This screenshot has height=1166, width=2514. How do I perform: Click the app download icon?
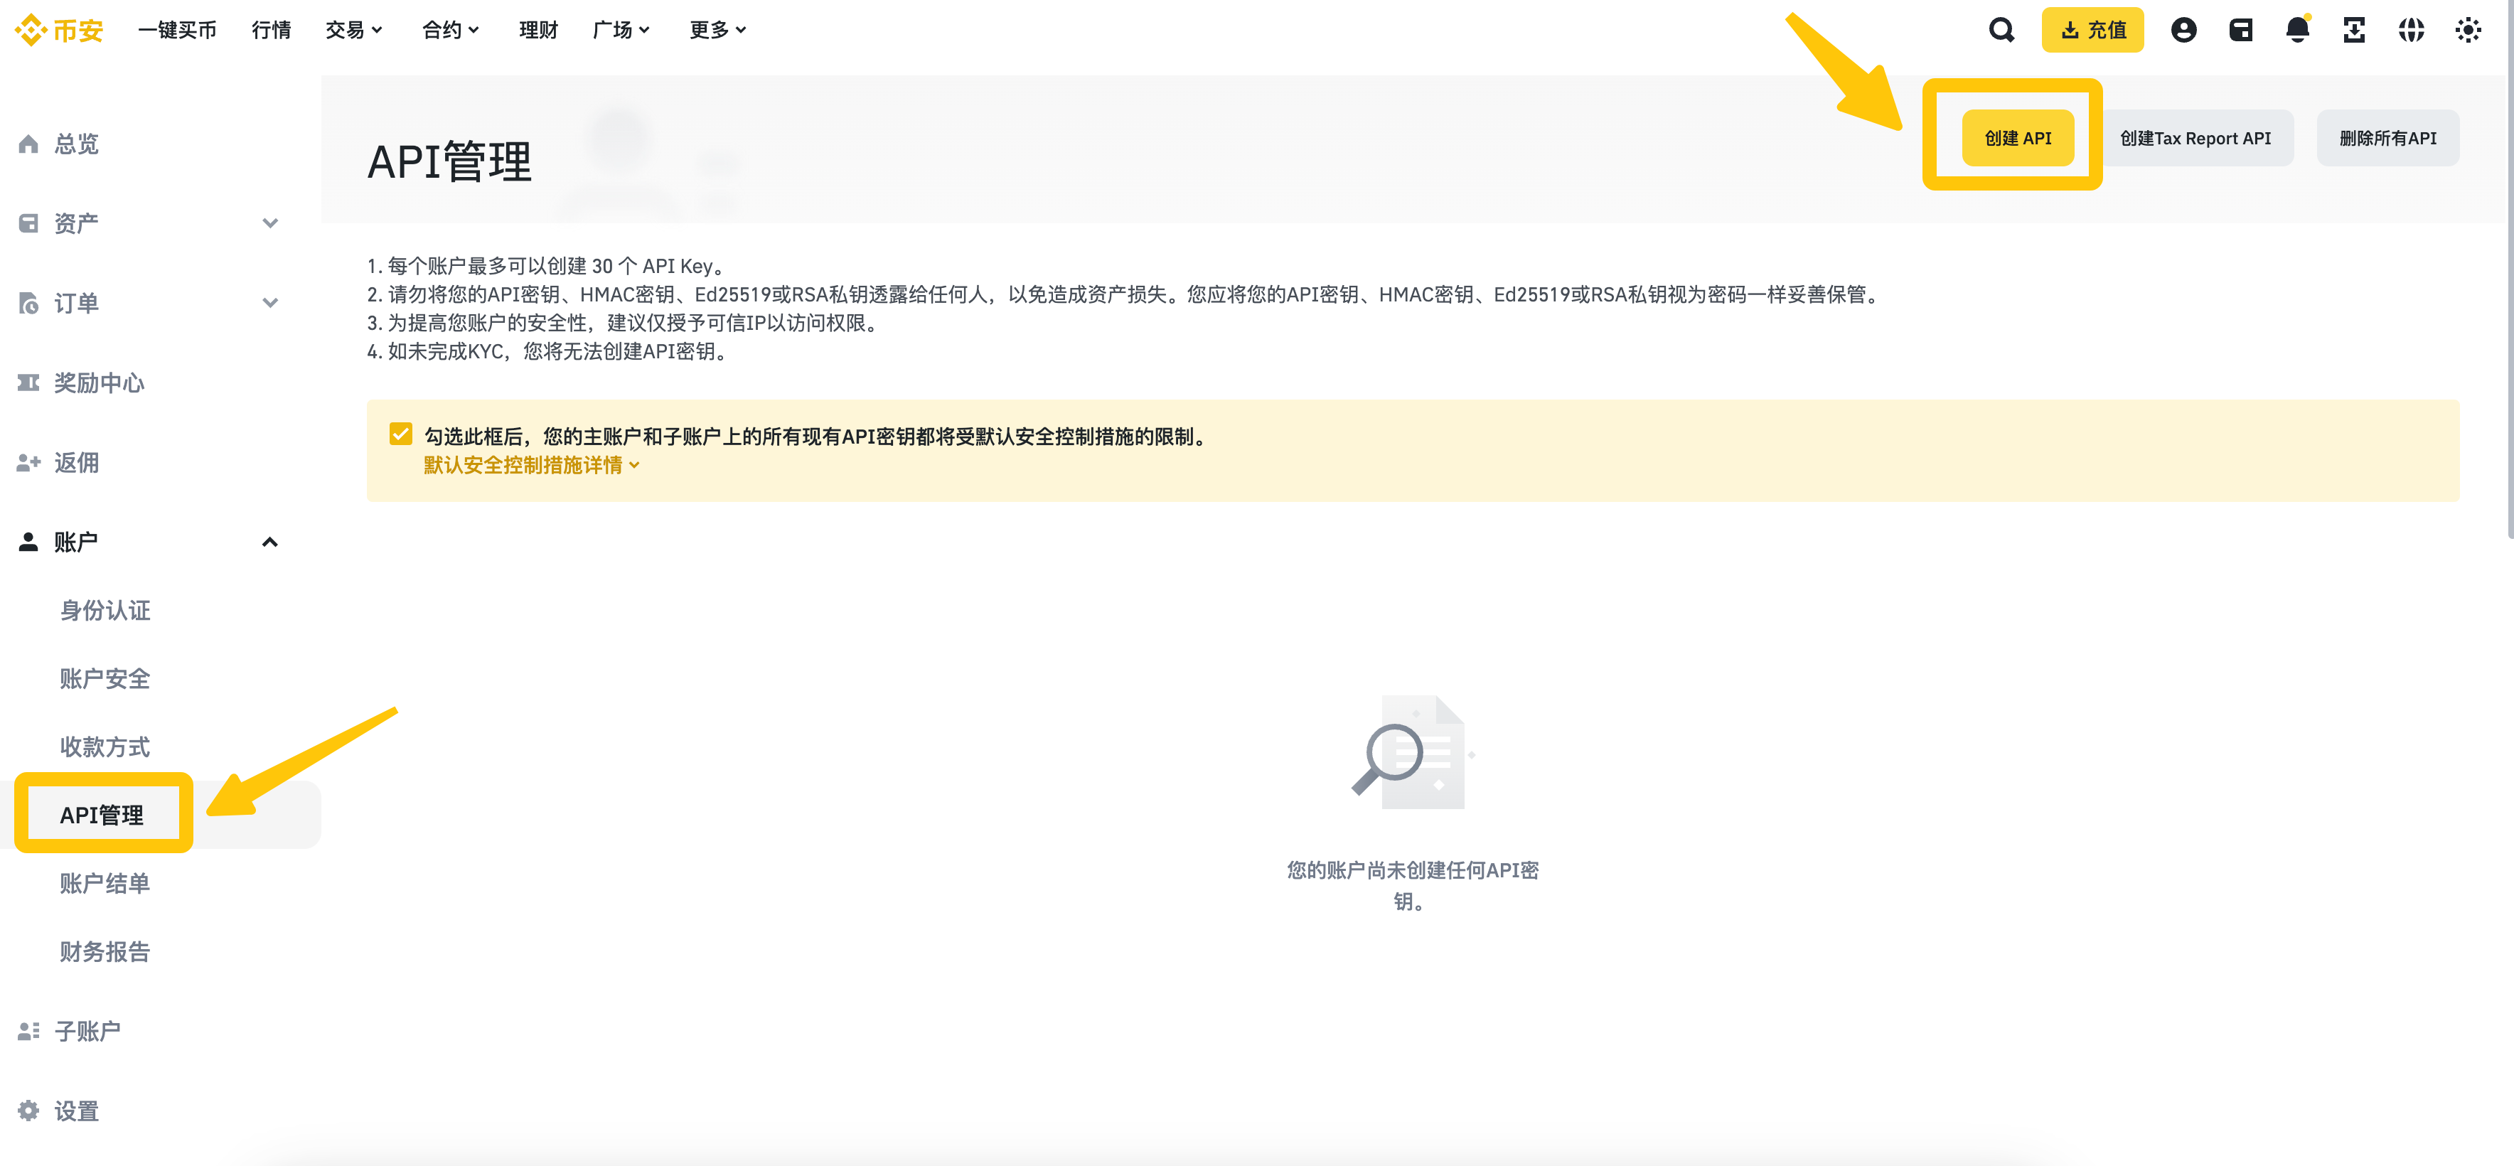point(2353,31)
